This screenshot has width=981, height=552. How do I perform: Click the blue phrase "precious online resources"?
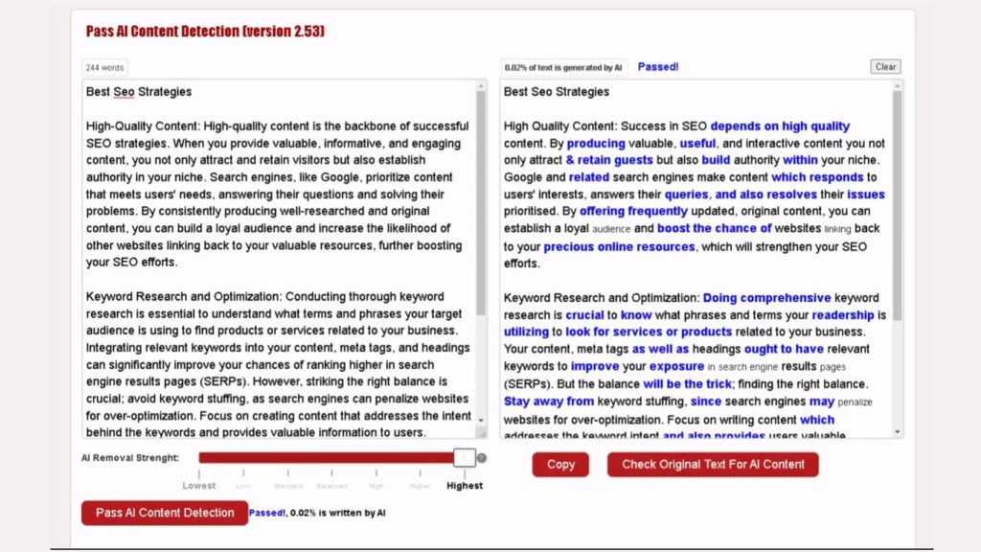click(x=619, y=246)
